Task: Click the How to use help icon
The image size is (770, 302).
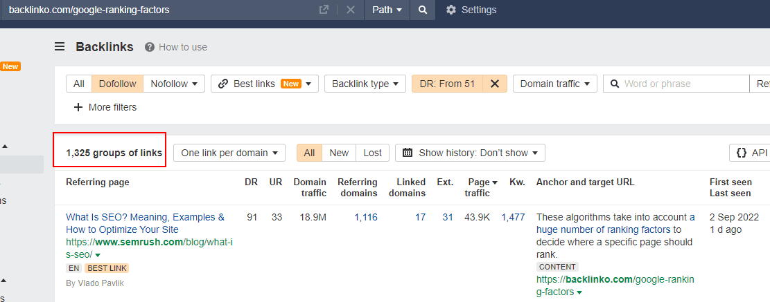Action: click(150, 47)
